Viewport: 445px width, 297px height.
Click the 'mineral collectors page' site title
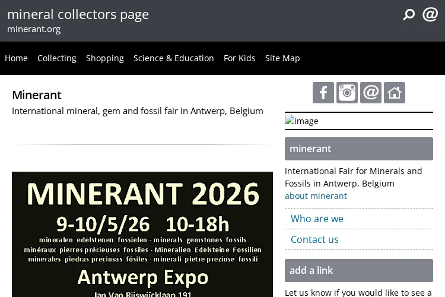(x=78, y=14)
